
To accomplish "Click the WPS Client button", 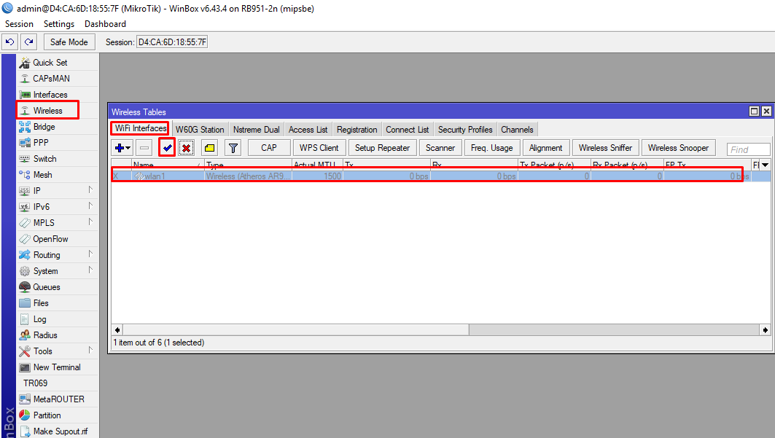I will [319, 148].
